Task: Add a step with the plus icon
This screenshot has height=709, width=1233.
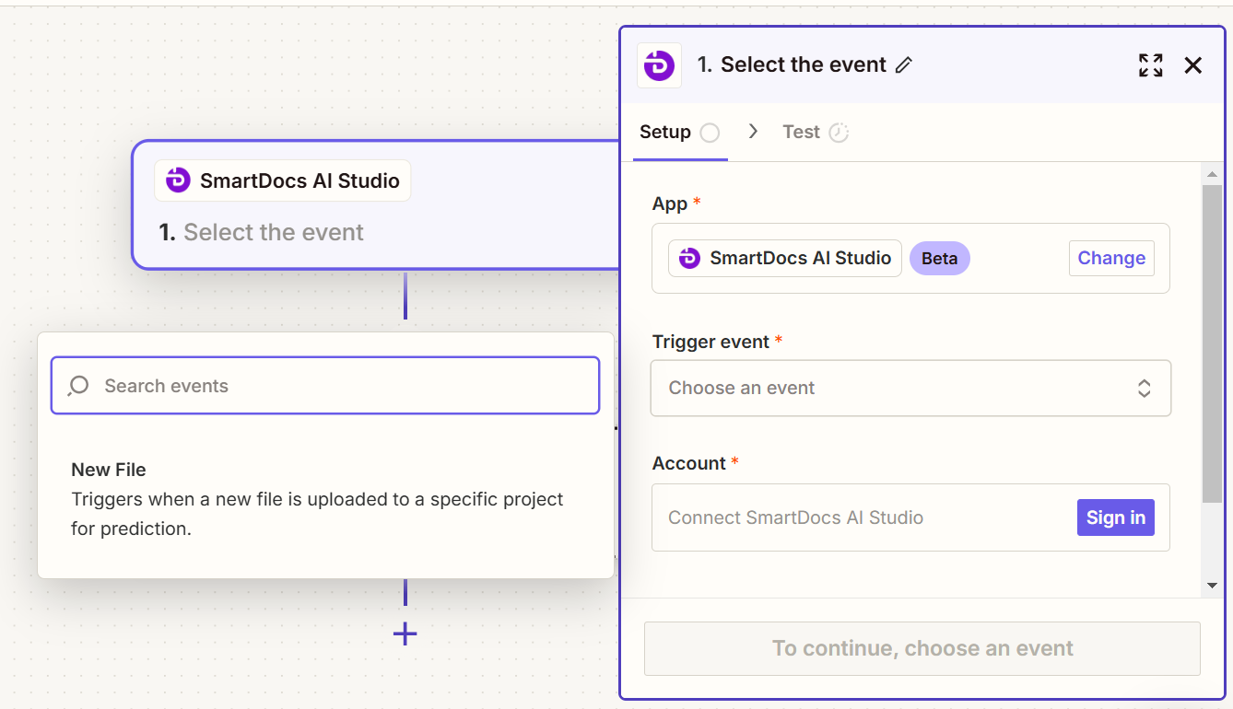Action: (405, 633)
